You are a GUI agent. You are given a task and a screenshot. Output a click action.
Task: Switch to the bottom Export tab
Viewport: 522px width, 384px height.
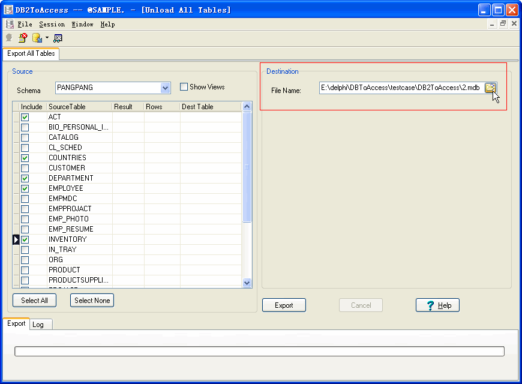16,324
